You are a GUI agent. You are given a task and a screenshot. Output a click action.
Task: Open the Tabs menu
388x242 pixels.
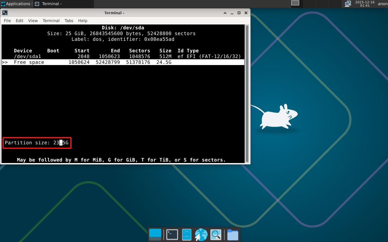(x=69, y=21)
